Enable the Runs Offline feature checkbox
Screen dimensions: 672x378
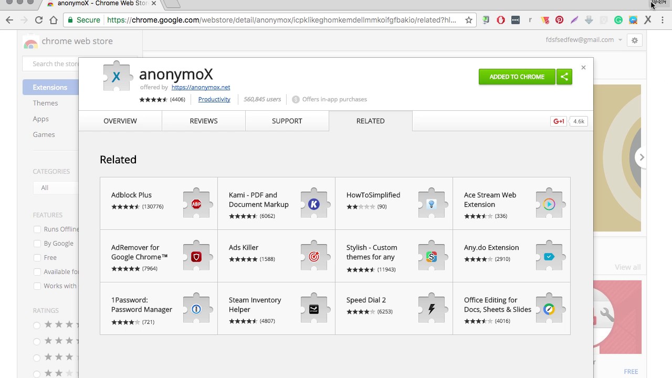tap(37, 229)
